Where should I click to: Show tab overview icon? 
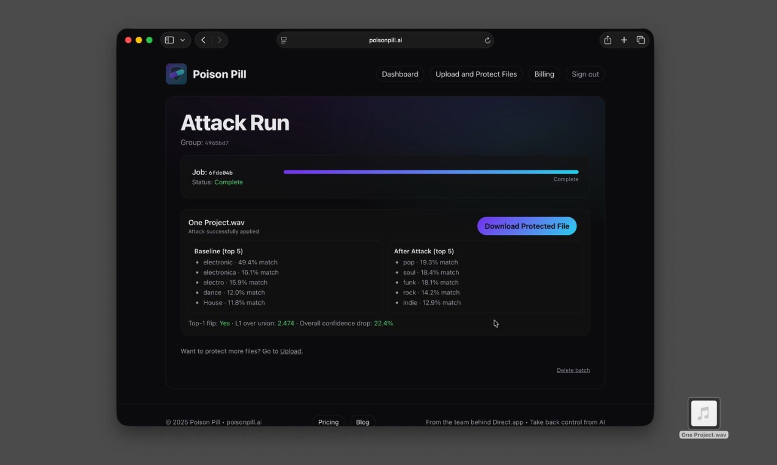[x=641, y=40]
